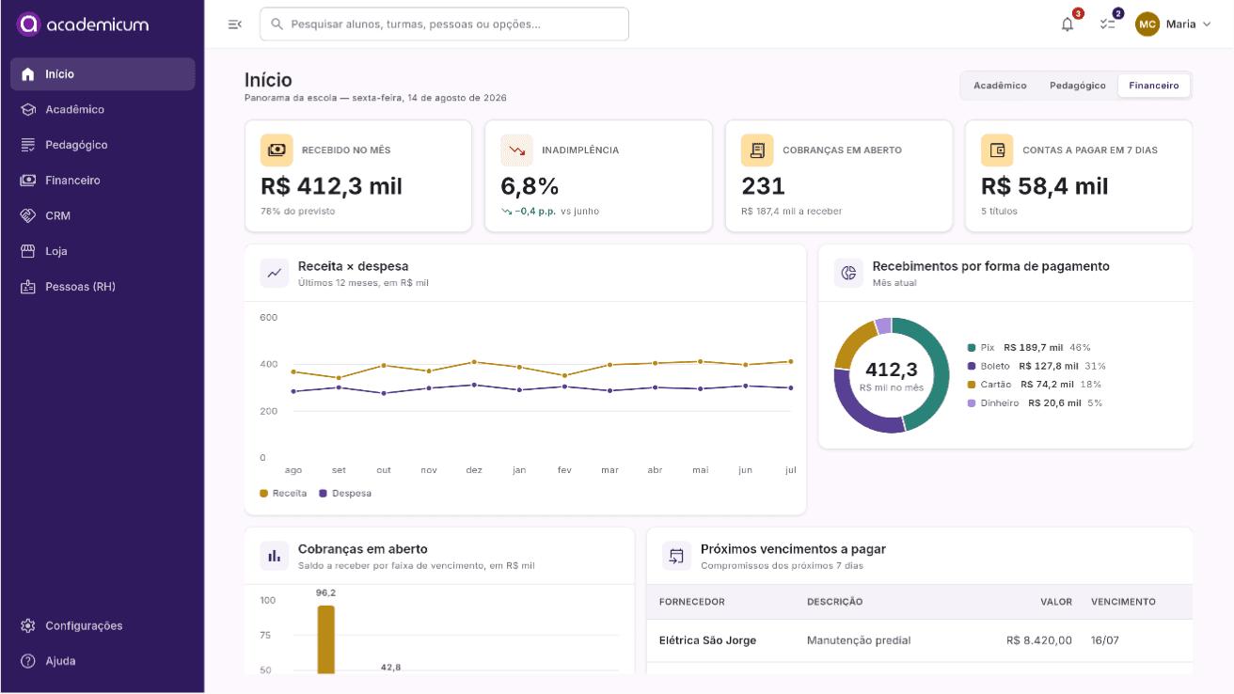Image resolution: width=1234 pixels, height=694 pixels.
Task: Click the 'R$ 8.420,00' value cell
Action: 1039,640
